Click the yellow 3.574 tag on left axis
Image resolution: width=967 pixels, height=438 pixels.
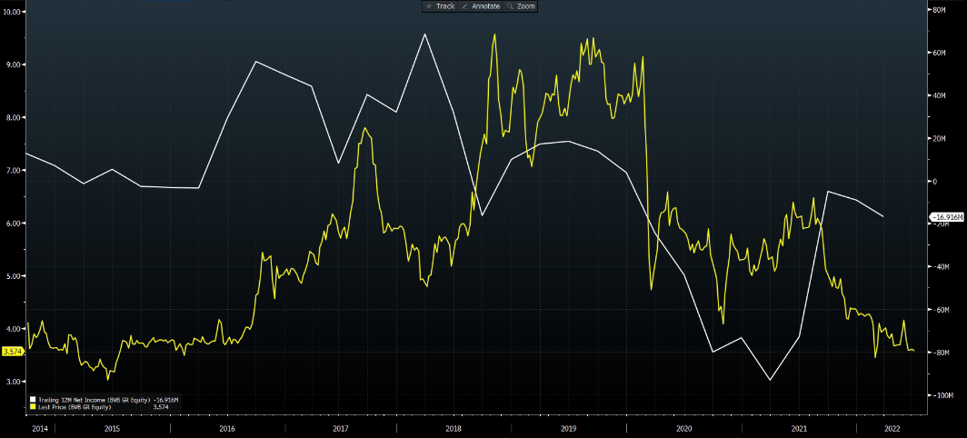point(12,351)
